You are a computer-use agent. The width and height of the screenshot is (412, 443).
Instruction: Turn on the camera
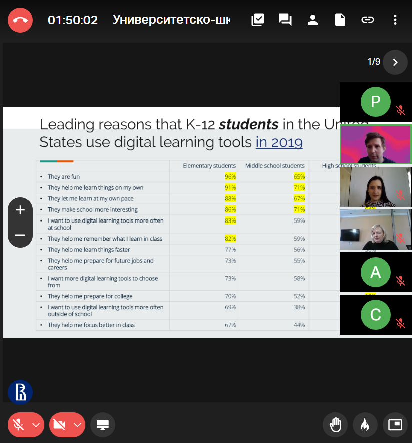pyautogui.click(x=60, y=425)
